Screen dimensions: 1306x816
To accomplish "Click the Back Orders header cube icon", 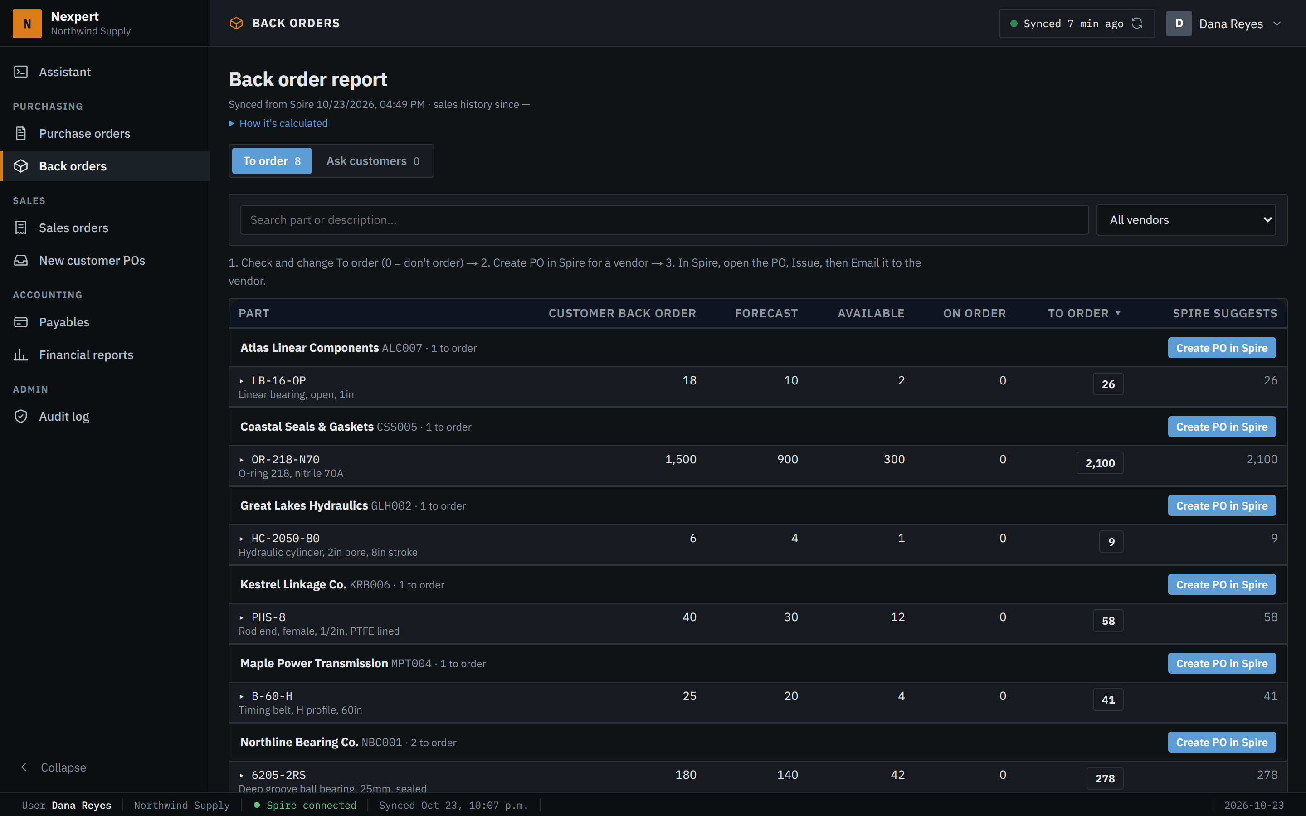I will click(x=236, y=23).
